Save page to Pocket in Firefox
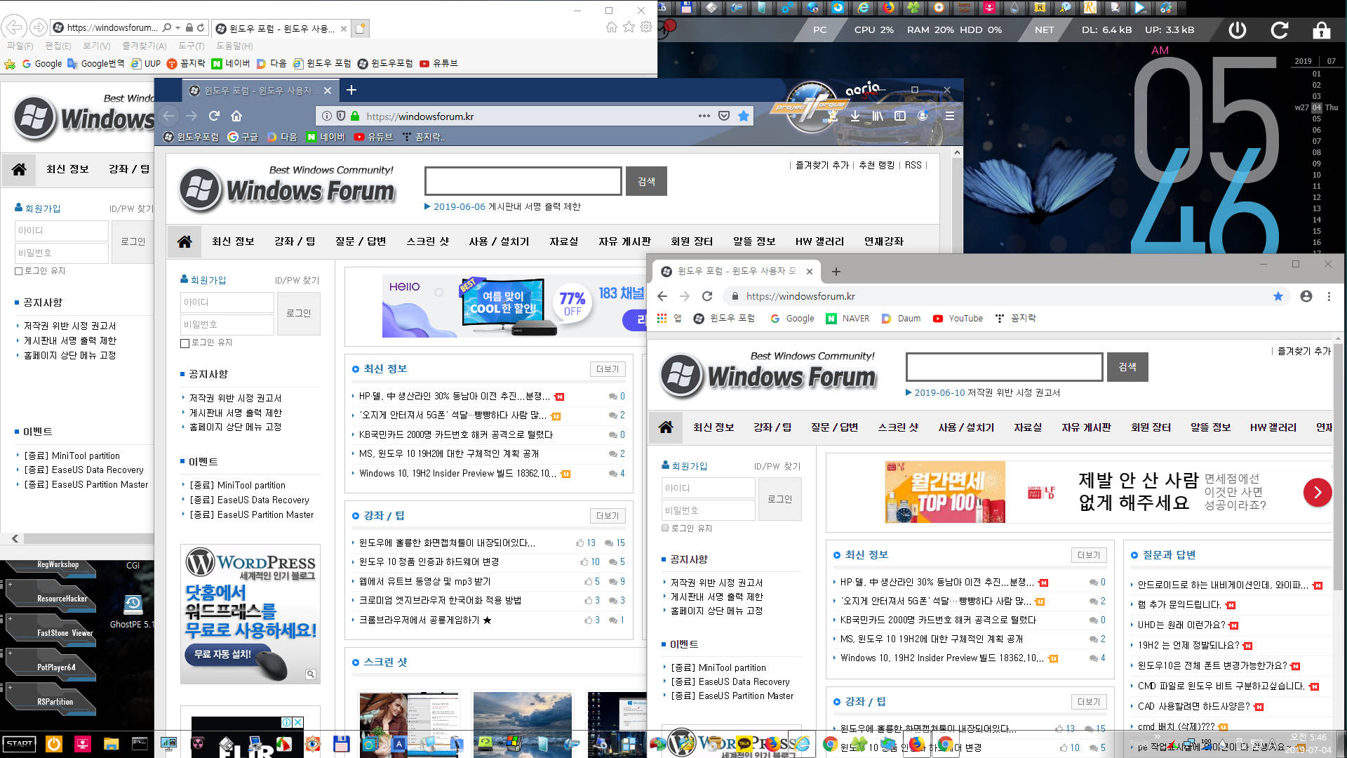This screenshot has width=1347, height=758. coord(724,116)
